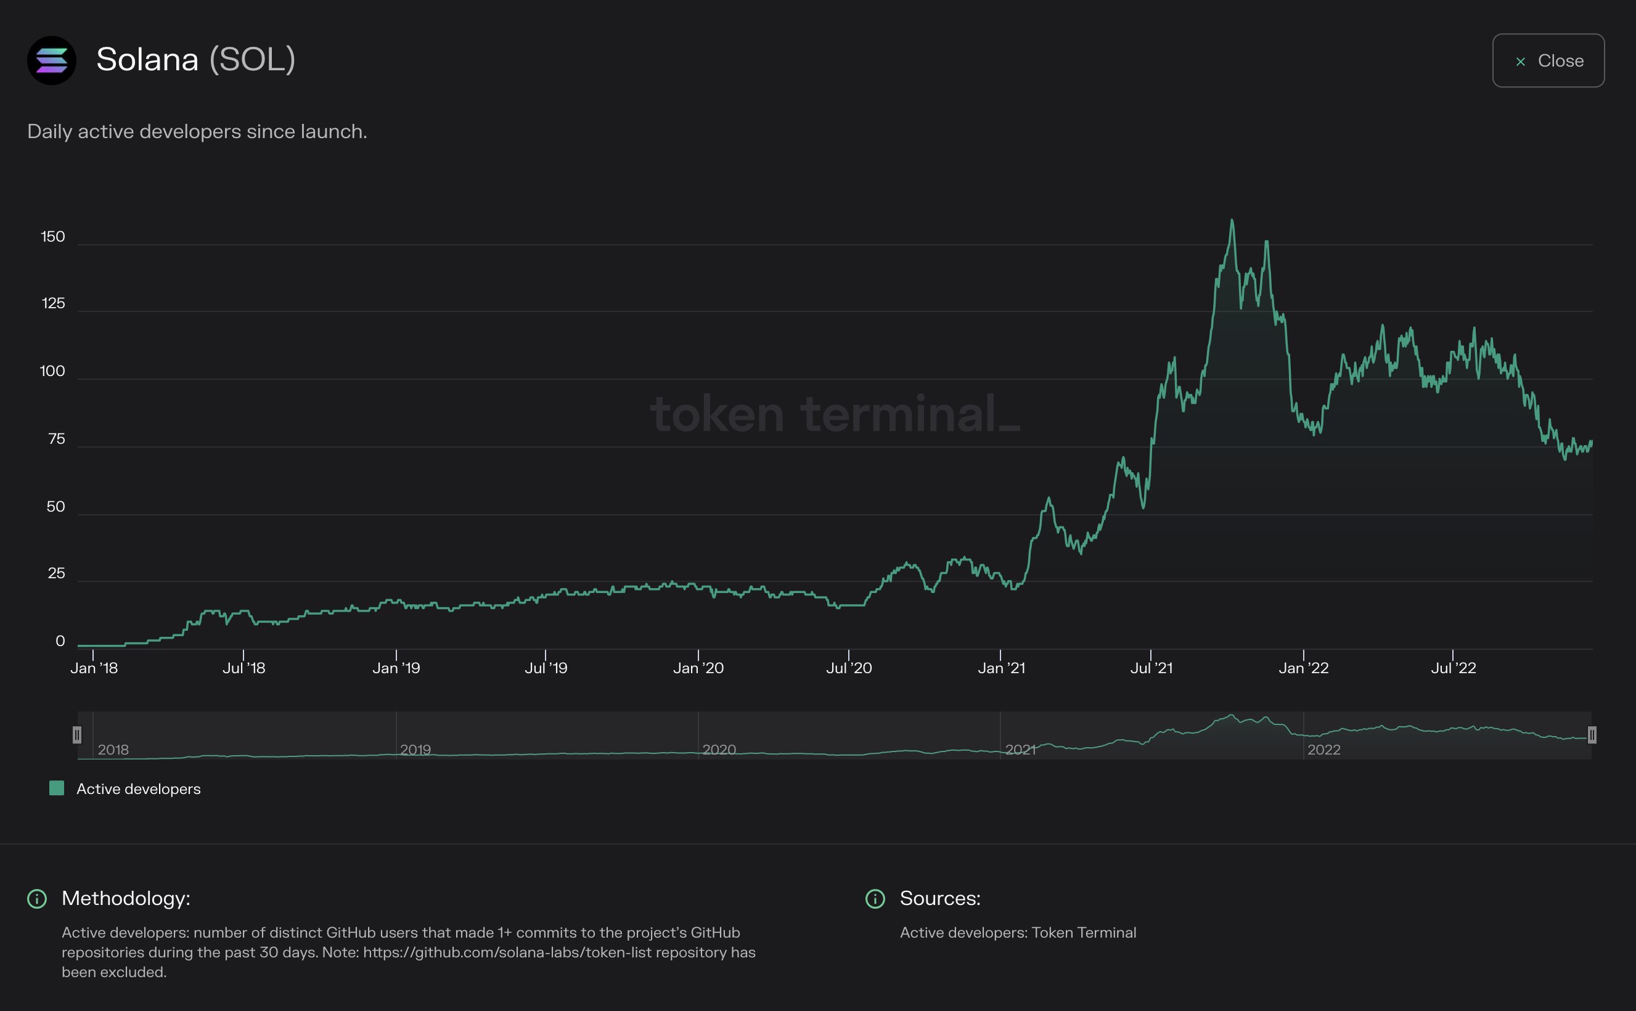
Task: Click the × icon inside the Close button
Action: [1520, 61]
